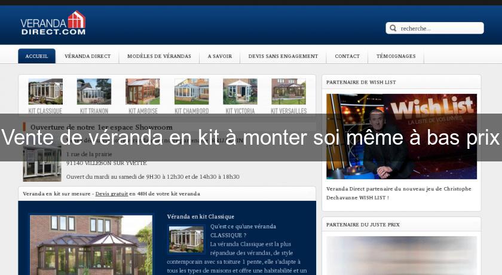Click the 91140 Villebon sur Yvette address
502x275 pixels.
[x=106, y=163]
